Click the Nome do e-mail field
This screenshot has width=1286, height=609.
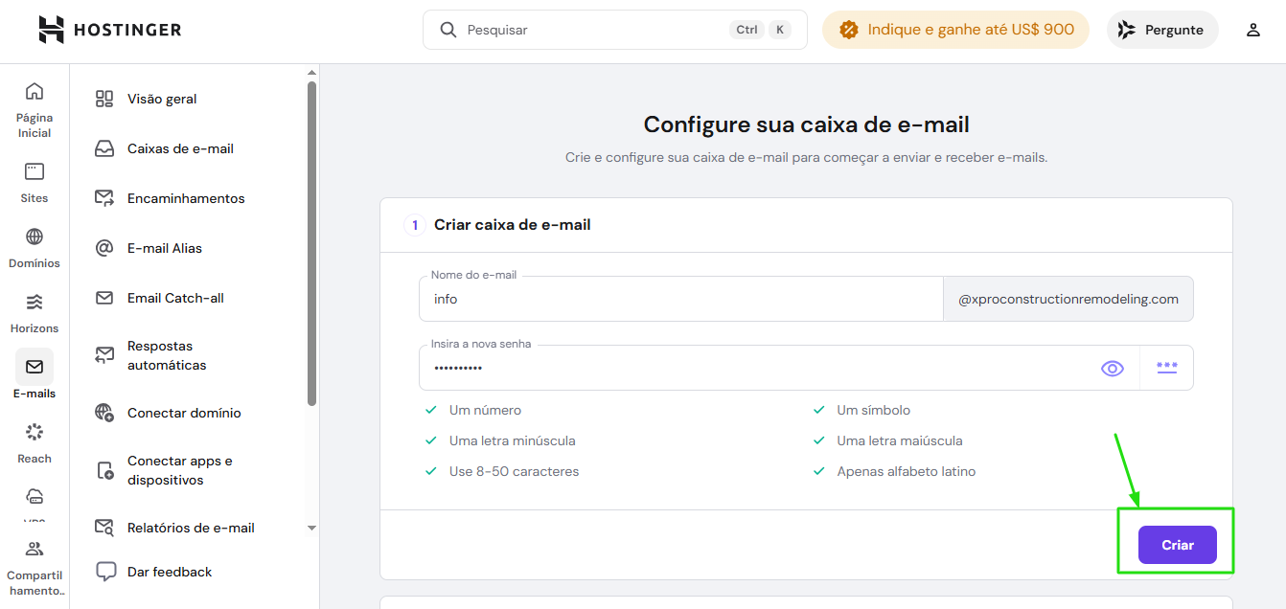pyautogui.click(x=680, y=299)
